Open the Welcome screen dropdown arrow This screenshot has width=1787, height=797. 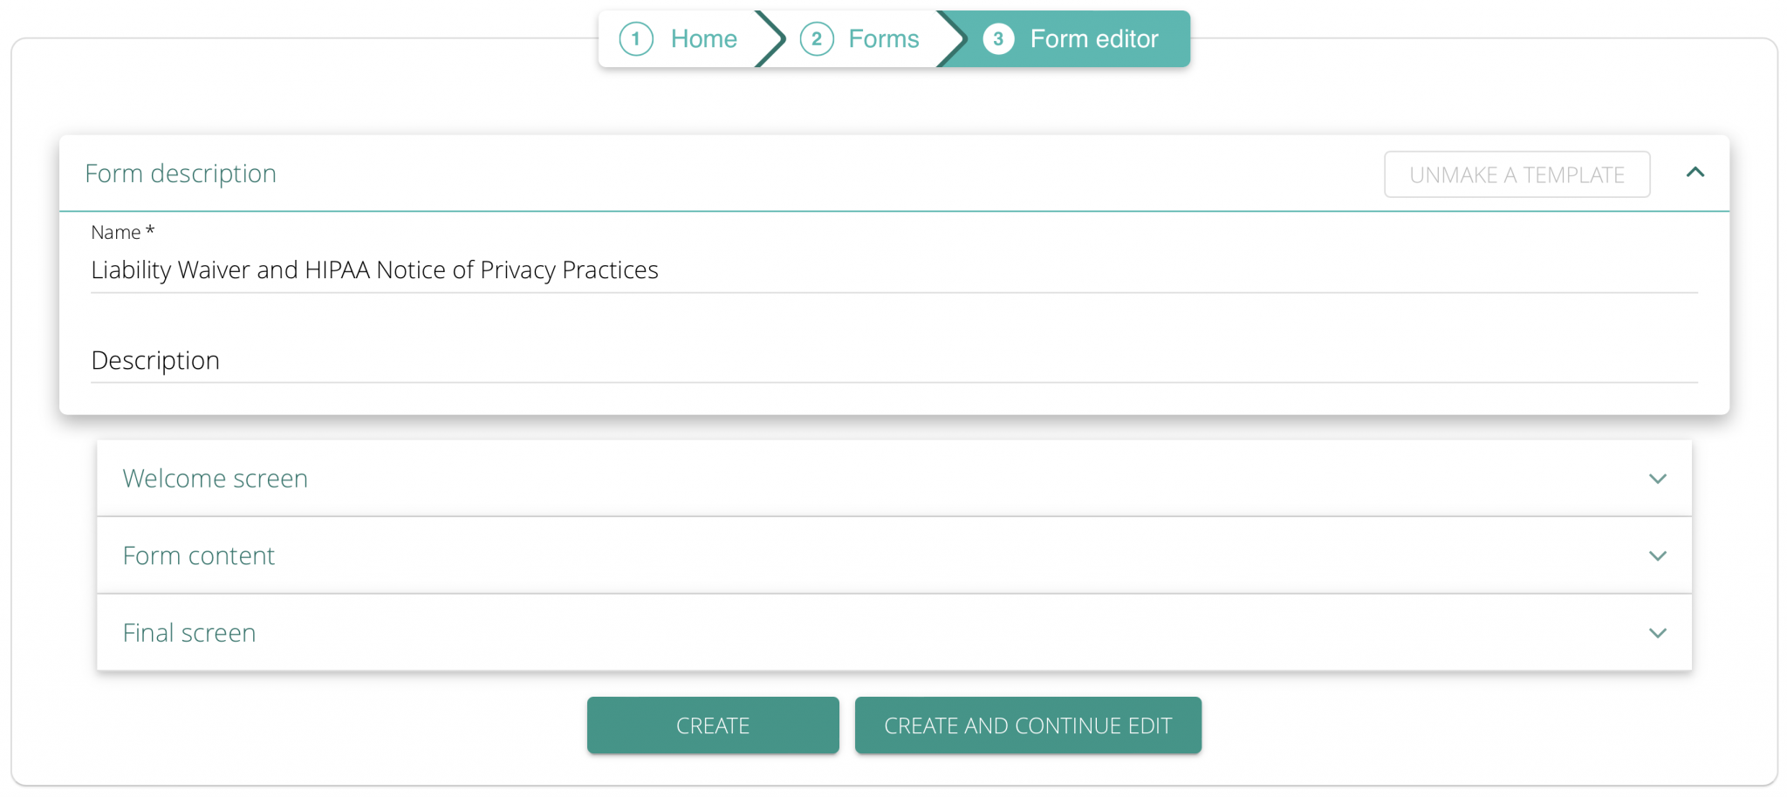coord(1657,478)
